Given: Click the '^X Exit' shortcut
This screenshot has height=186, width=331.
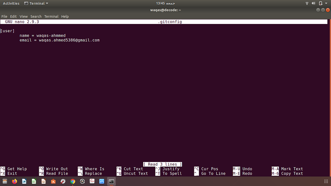Looking at the screenshot, I should [9, 174].
